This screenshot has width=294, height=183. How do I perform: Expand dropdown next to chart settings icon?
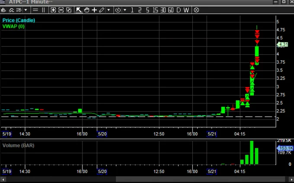point(26,10)
